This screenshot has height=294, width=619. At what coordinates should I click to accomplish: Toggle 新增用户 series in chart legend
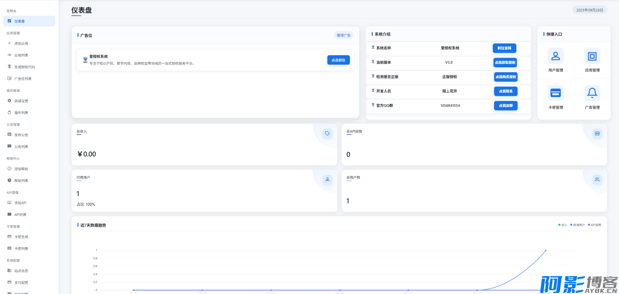(x=577, y=225)
